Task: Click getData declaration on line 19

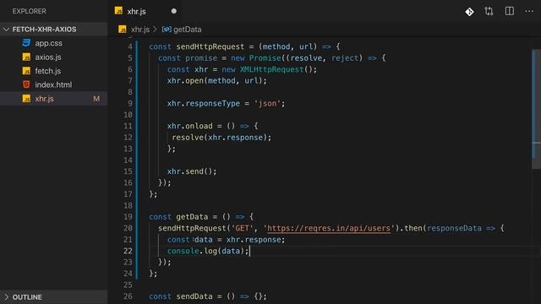Action: 192,217
